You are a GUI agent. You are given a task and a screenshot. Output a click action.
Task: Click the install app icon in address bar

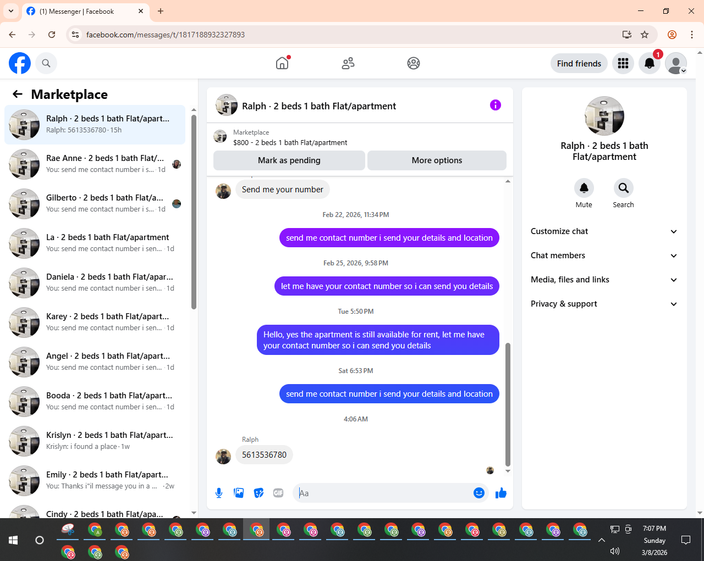pos(627,35)
